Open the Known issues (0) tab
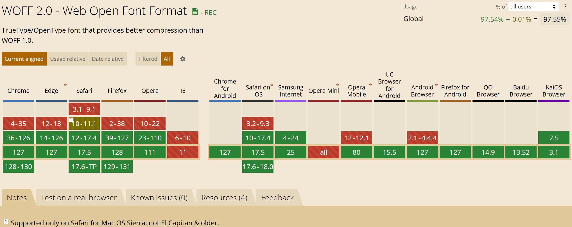 [159, 198]
